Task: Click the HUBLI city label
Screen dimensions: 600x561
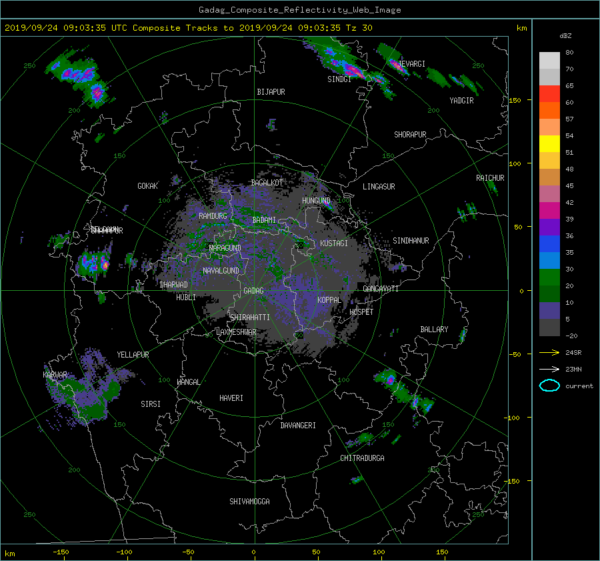Action: coord(186,298)
